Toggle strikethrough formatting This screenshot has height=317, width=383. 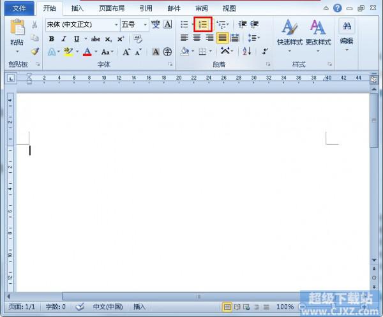point(96,39)
